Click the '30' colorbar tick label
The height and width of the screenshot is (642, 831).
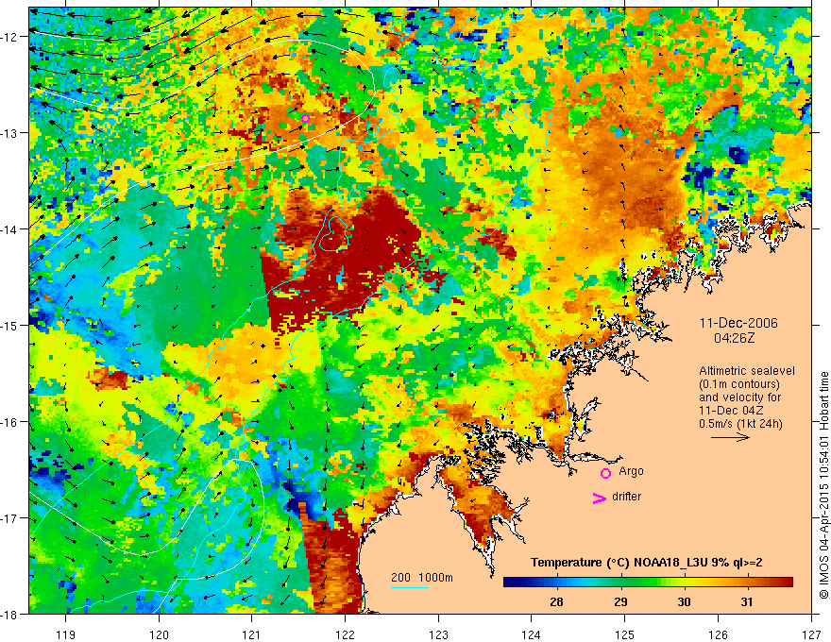[685, 601]
